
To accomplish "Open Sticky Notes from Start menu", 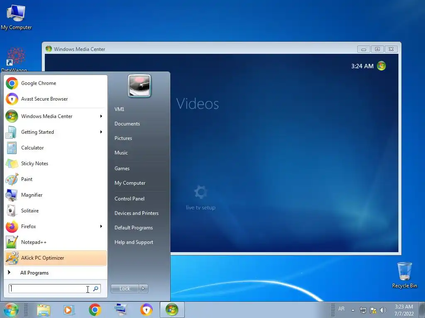I will point(56,163).
